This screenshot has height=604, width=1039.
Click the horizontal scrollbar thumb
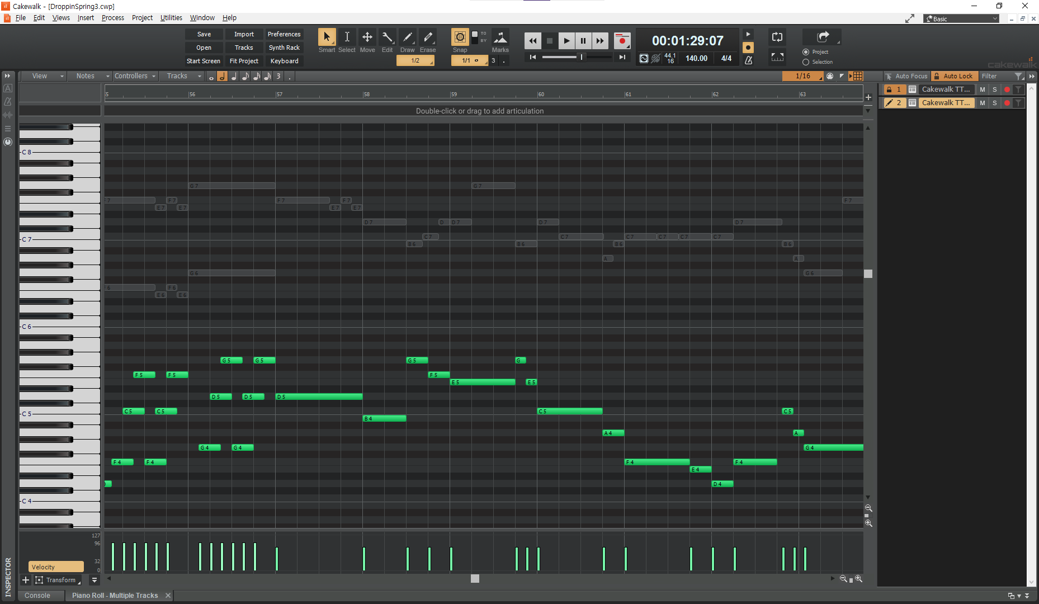click(x=475, y=579)
